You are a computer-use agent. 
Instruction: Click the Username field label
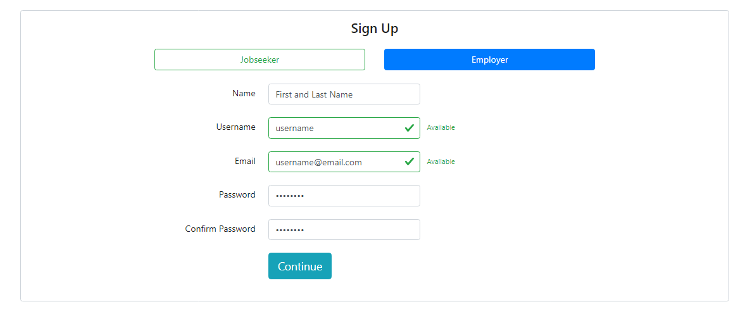point(235,127)
